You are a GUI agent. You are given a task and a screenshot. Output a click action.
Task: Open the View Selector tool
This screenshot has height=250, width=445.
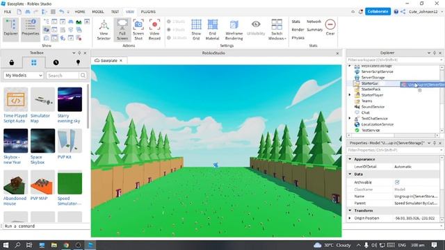pos(104,29)
